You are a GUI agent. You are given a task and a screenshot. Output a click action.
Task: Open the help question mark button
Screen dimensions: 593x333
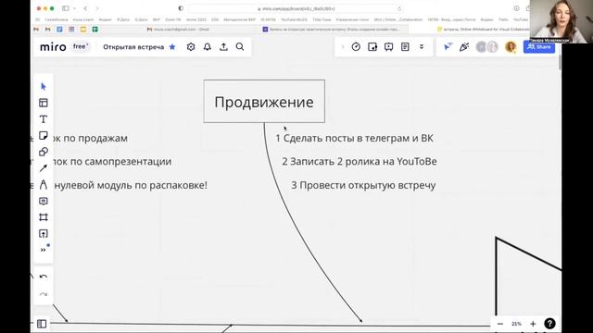tap(549, 324)
